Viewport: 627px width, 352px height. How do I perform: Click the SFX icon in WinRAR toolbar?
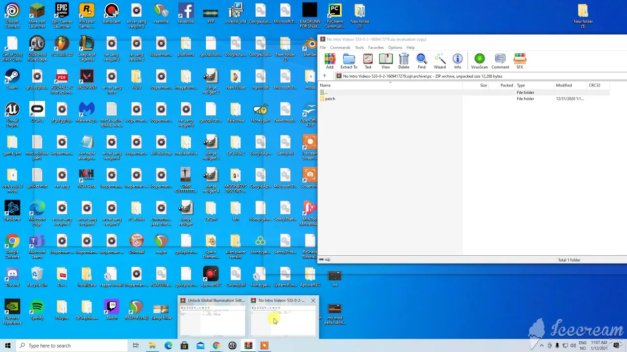coord(520,61)
